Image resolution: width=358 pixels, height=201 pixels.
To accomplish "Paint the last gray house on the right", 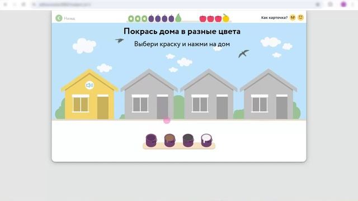I will pos(268,94).
